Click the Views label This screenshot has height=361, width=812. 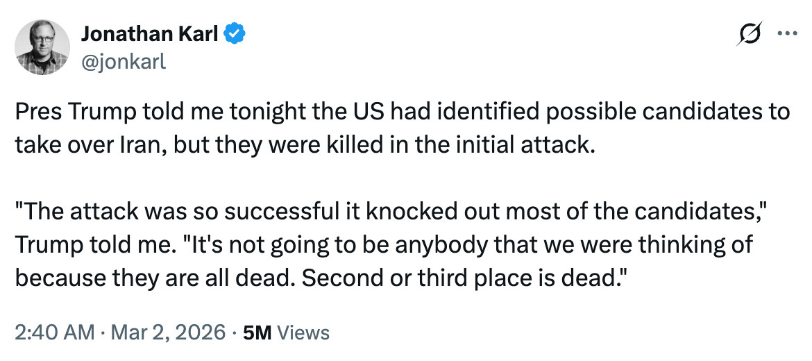pyautogui.click(x=303, y=332)
